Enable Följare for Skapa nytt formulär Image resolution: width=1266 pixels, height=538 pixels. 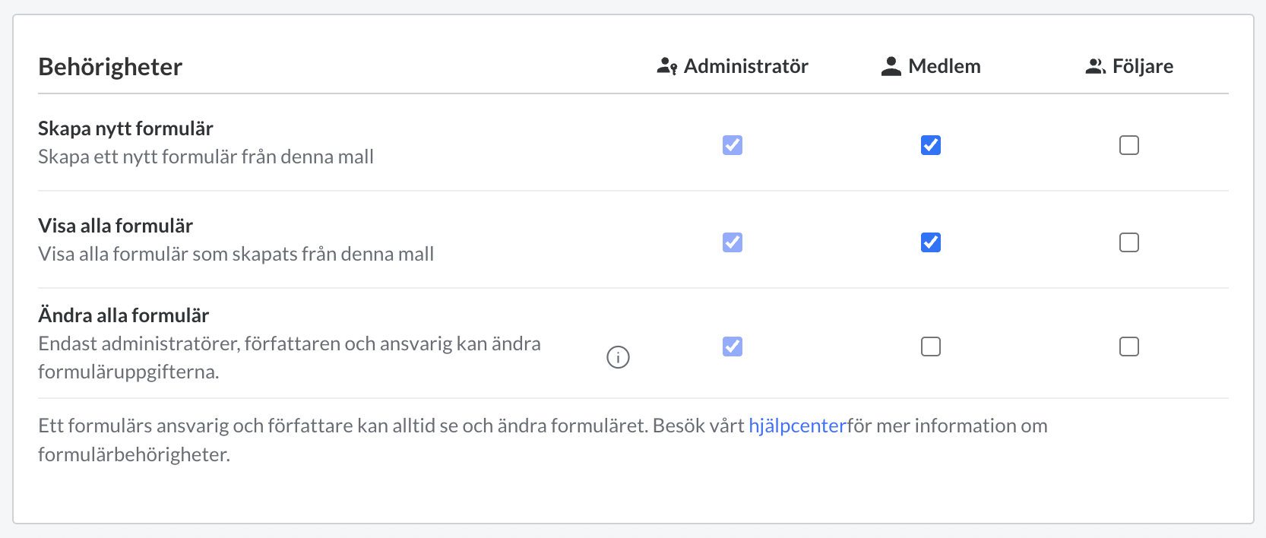click(1129, 145)
